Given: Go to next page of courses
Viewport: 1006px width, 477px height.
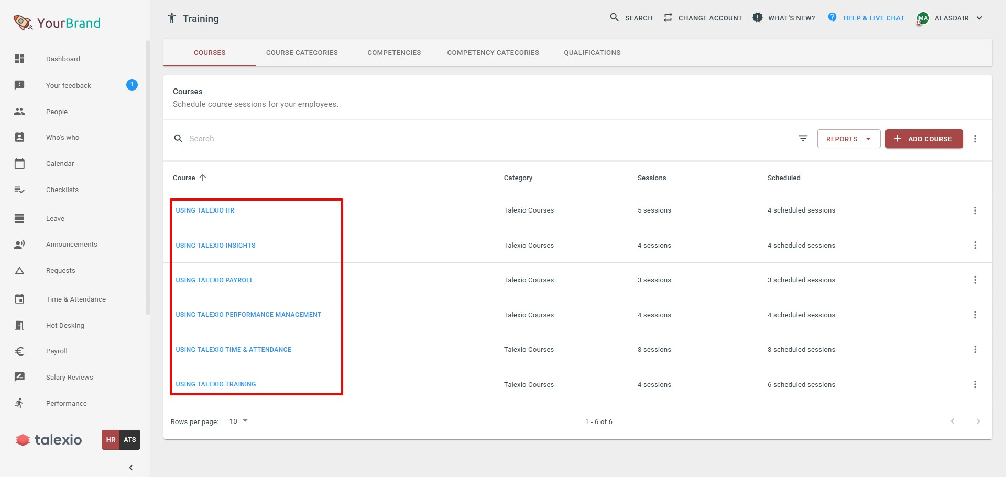Looking at the screenshot, I should click(x=978, y=421).
